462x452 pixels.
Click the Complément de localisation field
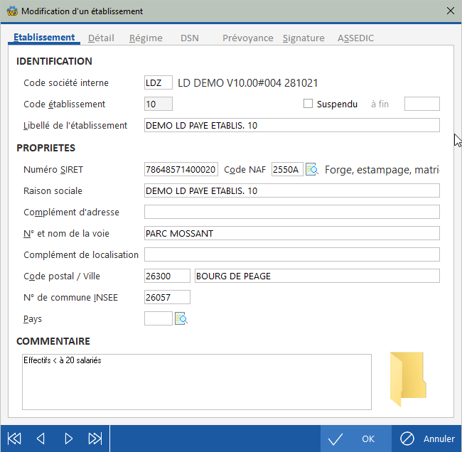[292, 254]
